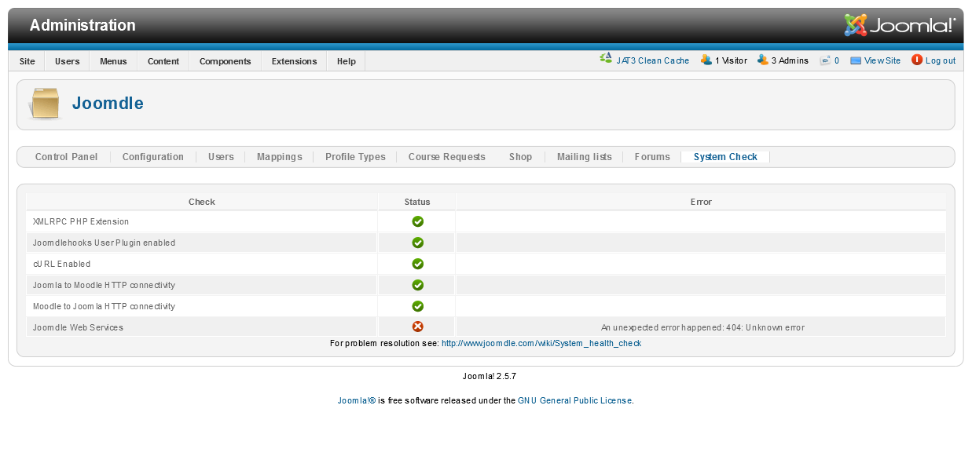Image resolution: width=972 pixels, height=449 pixels.
Task: Click green check status for cURL Enabled
Action: coord(417,264)
